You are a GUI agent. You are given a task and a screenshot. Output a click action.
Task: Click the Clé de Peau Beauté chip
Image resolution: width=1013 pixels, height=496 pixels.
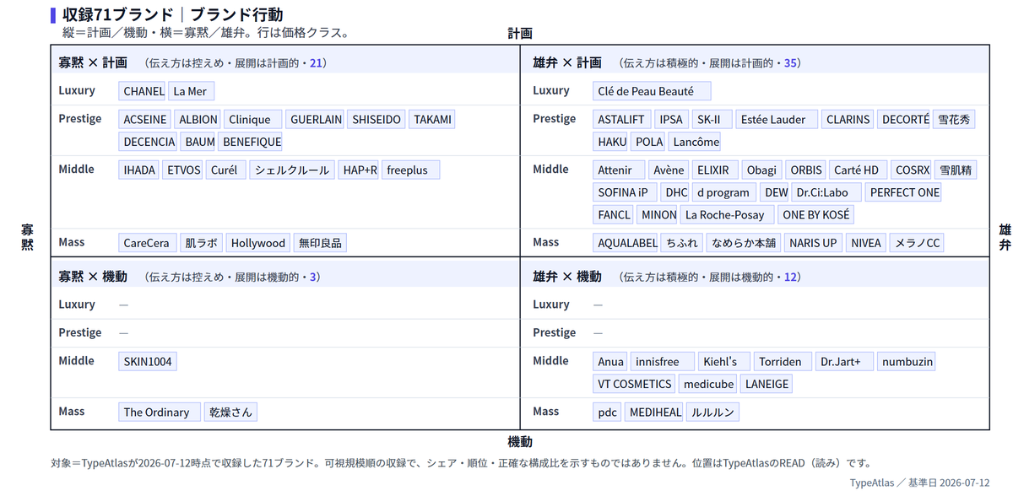652,91
